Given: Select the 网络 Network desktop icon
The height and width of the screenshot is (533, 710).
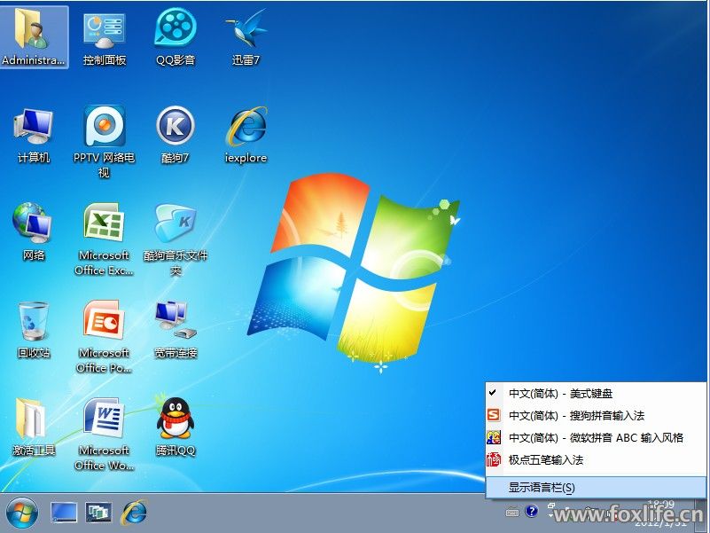Looking at the screenshot, I should 34,232.
